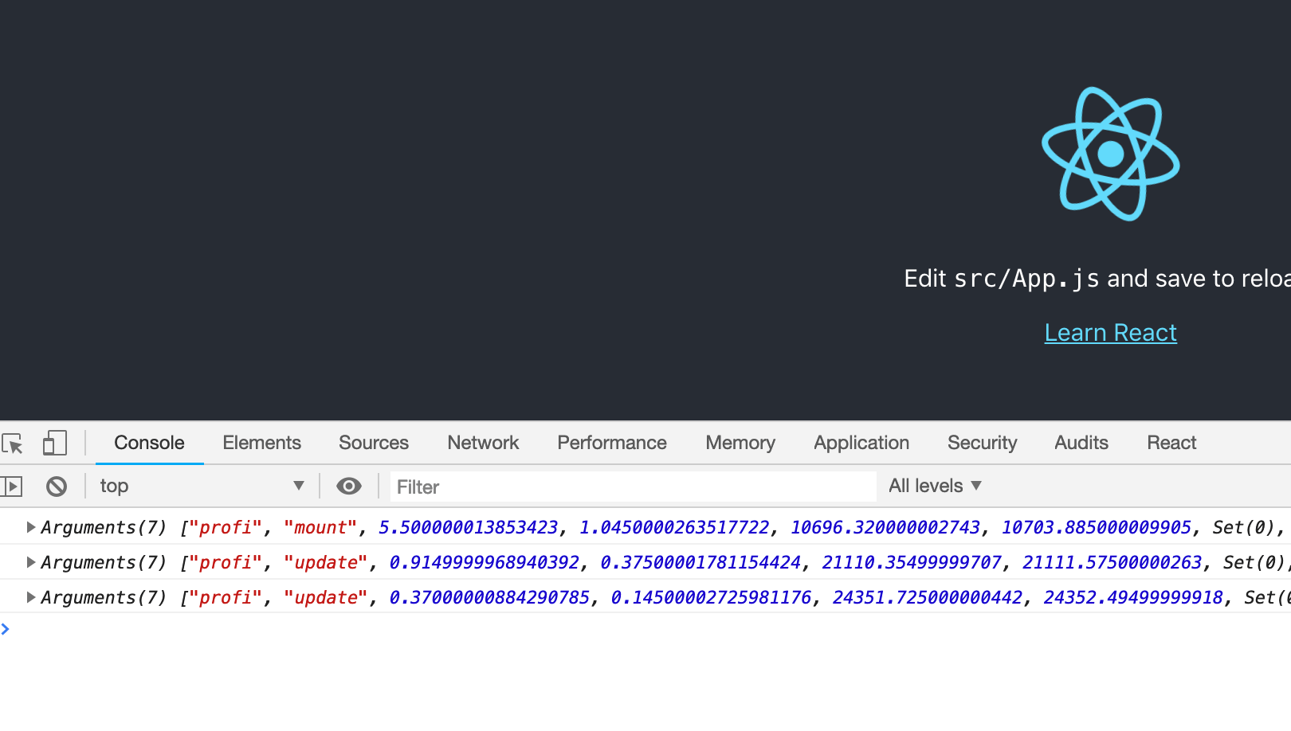Image resolution: width=1291 pixels, height=731 pixels.
Task: Click the value 24352.49499999918
Action: (x=1133, y=597)
